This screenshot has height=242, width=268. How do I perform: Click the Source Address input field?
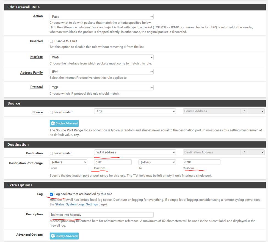212,111
